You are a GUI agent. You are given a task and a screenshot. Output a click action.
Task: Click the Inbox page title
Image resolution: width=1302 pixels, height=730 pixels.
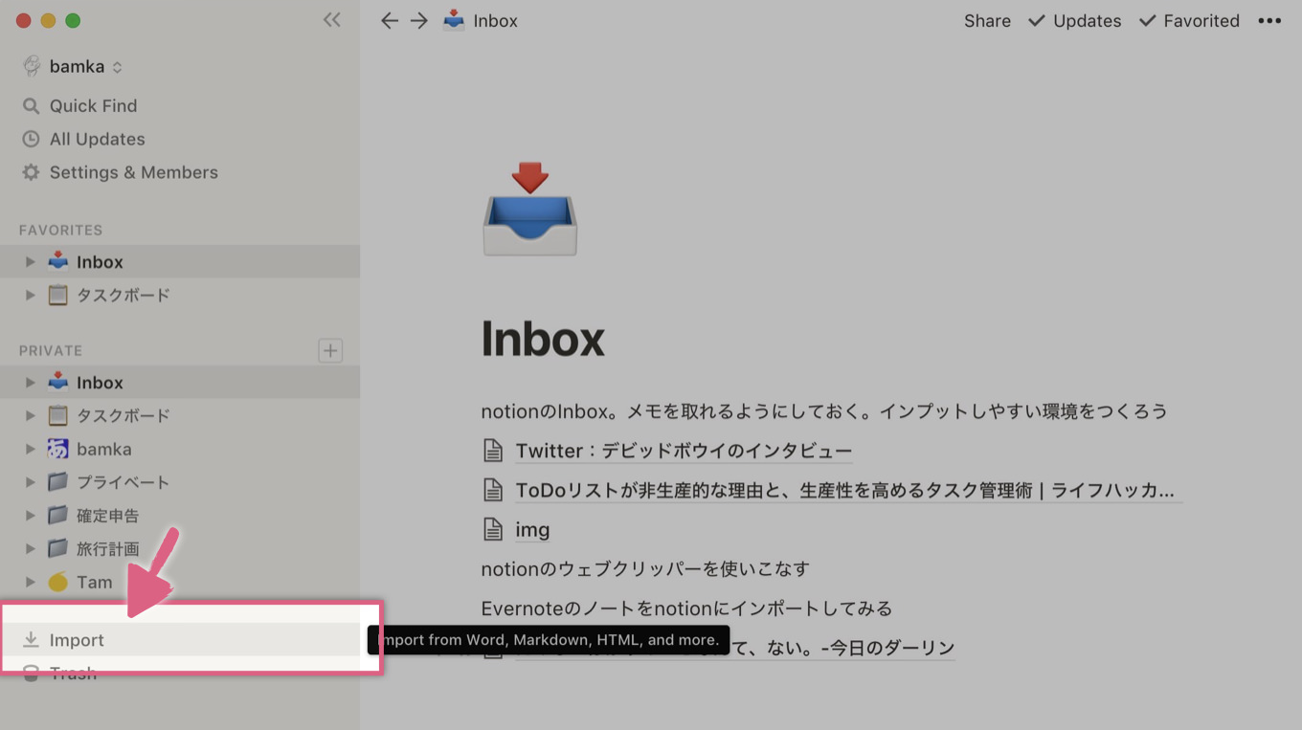click(543, 338)
